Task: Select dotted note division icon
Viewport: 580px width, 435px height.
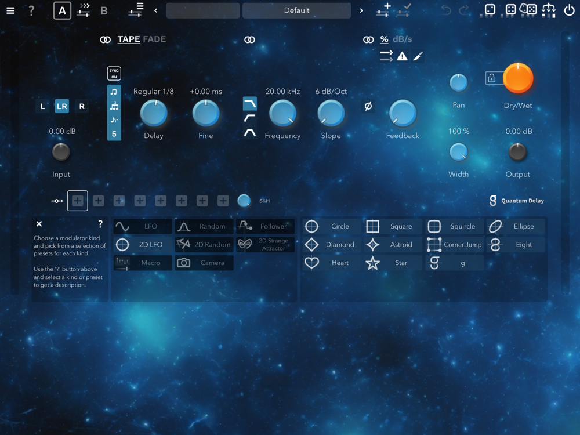Action: point(114,120)
